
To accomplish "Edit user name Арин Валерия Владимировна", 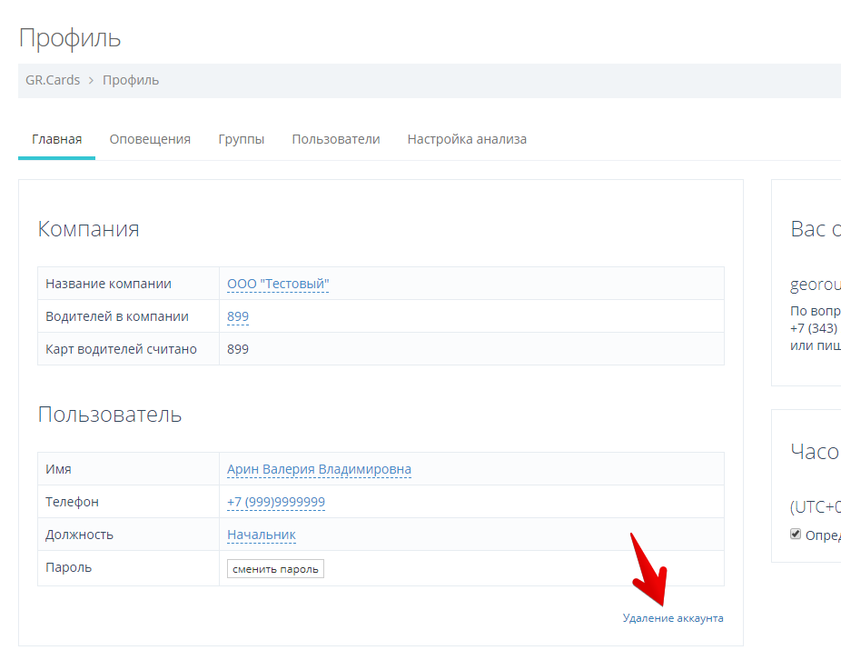I will point(319,469).
